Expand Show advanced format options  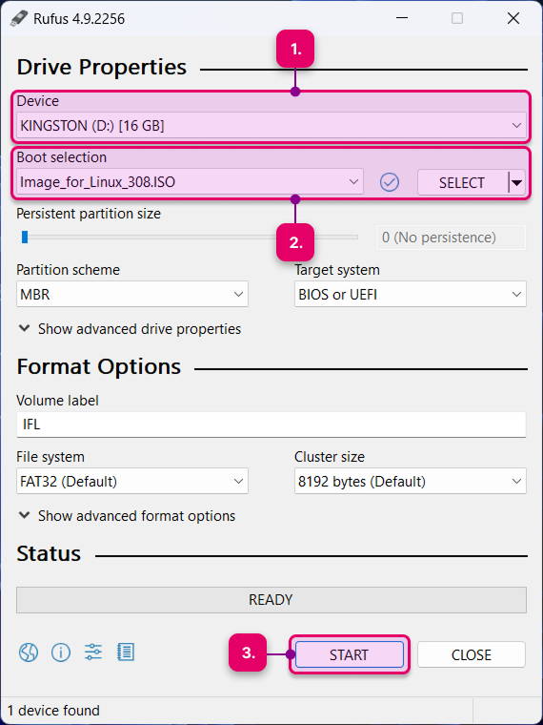[x=127, y=515]
